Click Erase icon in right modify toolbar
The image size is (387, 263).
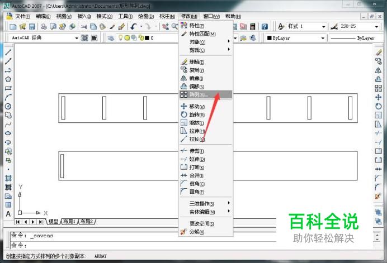point(378,52)
